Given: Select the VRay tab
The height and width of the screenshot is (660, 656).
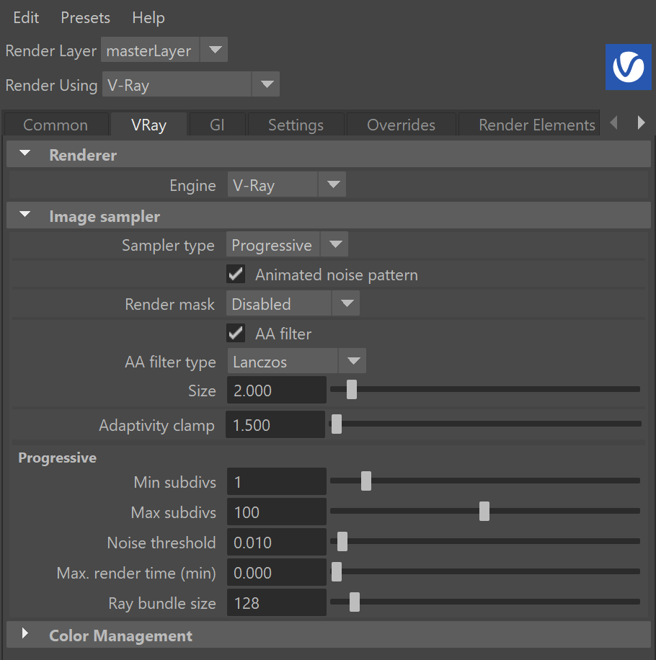Looking at the screenshot, I should (x=149, y=125).
